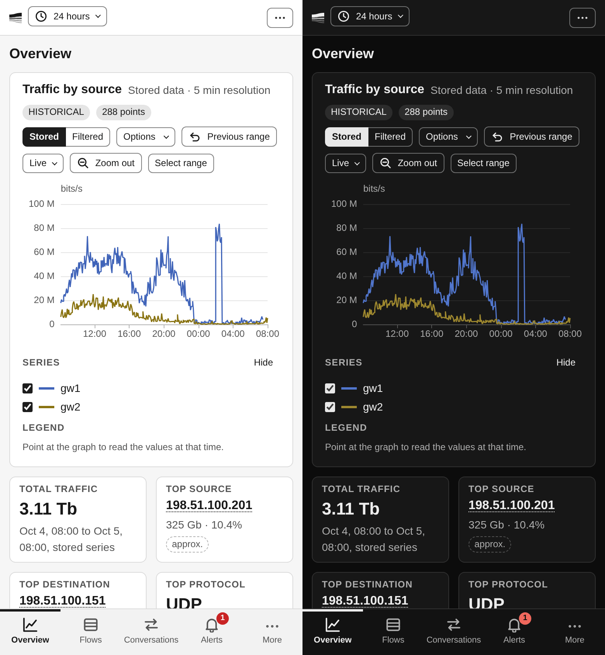Image resolution: width=605 pixels, height=655 pixels.
Task: Switch to Filtered data in light panel
Action: (88, 137)
